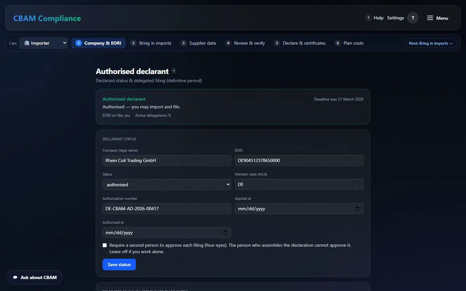The width and height of the screenshot is (466, 291).
Task: Open the calendar picker for Applied at
Action: (x=358, y=209)
